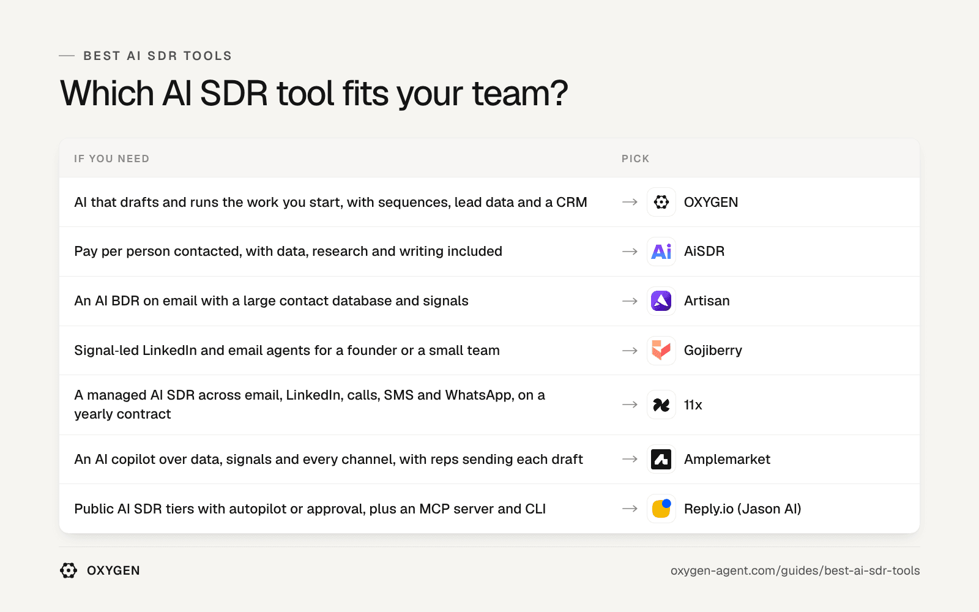
Task: Click the arrow in the Gojiberry row
Action: [630, 351]
